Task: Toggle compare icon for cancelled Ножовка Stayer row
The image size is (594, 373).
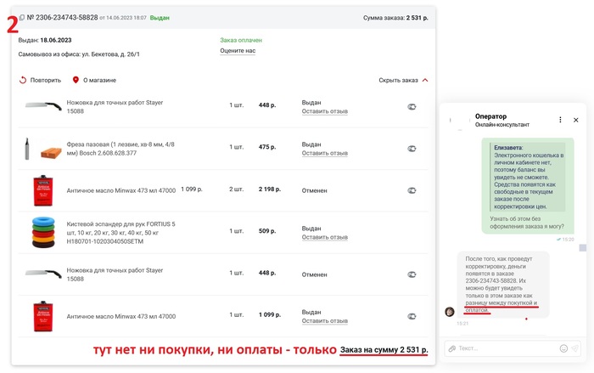Action: 412,274
